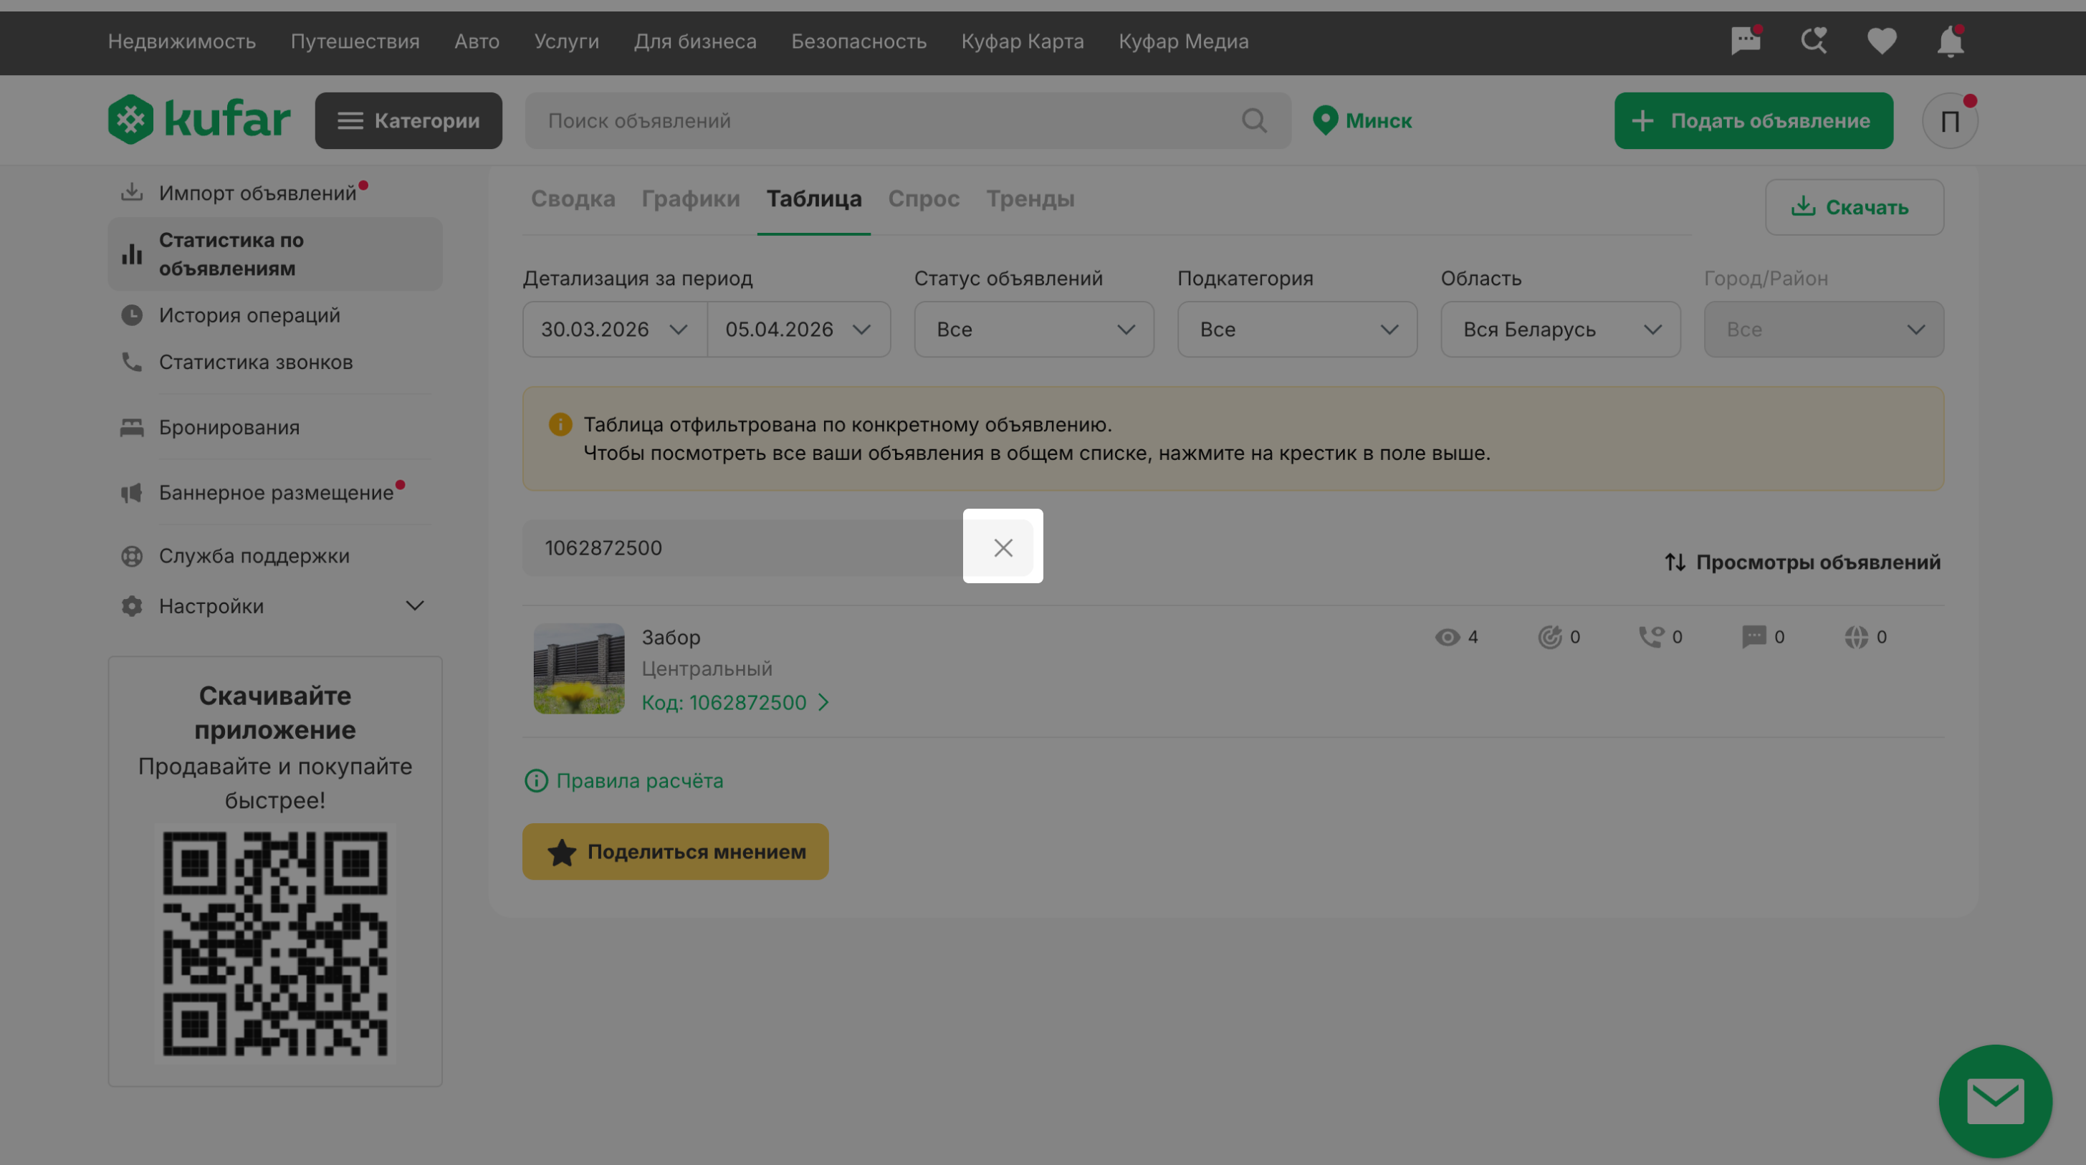Switch to the Графики tab
The height and width of the screenshot is (1165, 2086).
coord(691,199)
